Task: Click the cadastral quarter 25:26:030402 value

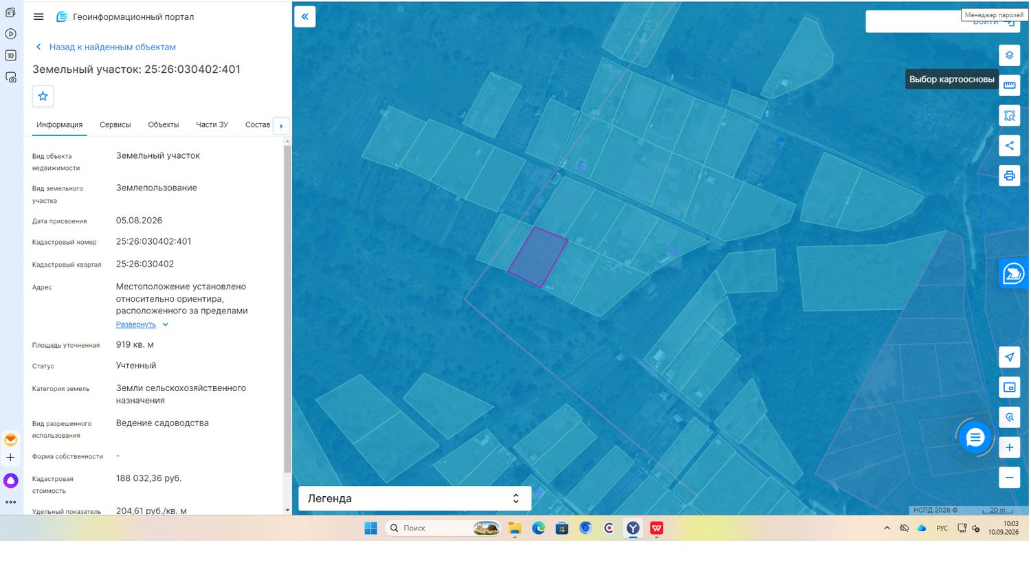Action: click(x=145, y=264)
